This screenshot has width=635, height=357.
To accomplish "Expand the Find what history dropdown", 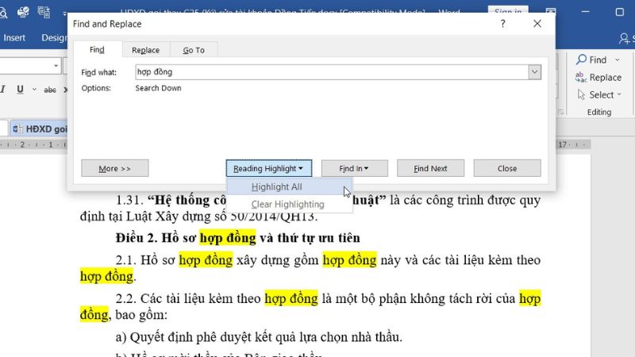I will [x=534, y=72].
